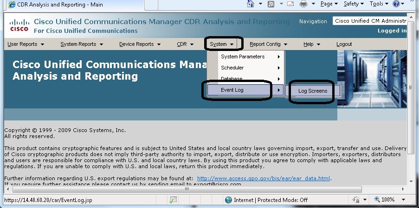
Task: Click the vertical scrollbar thumb
Action: pos(411,87)
